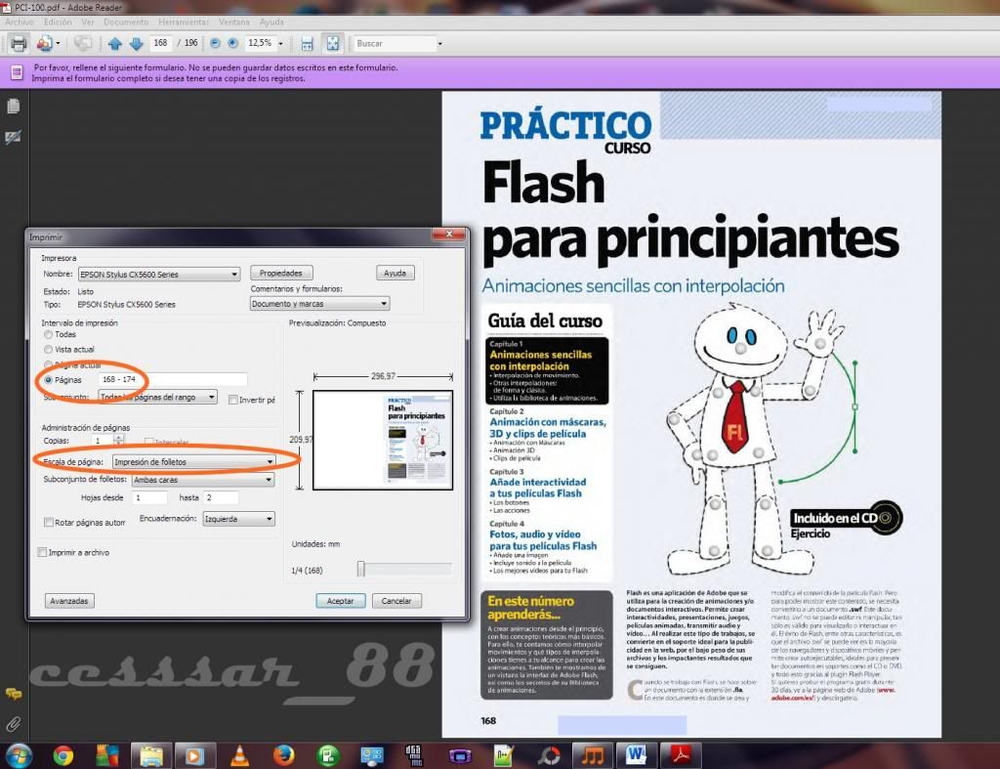The height and width of the screenshot is (769, 1000).
Task: Launch VLC media player from taskbar
Action: point(240,755)
